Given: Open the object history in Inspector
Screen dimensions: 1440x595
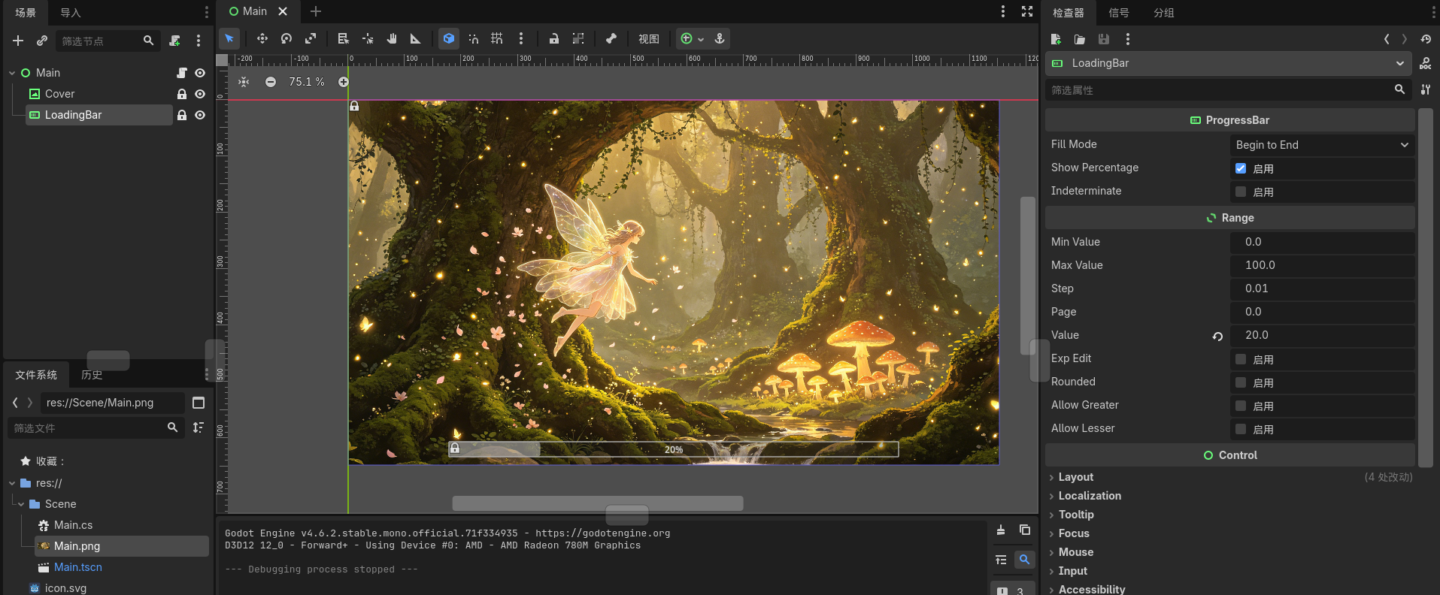Looking at the screenshot, I should 1426,39.
